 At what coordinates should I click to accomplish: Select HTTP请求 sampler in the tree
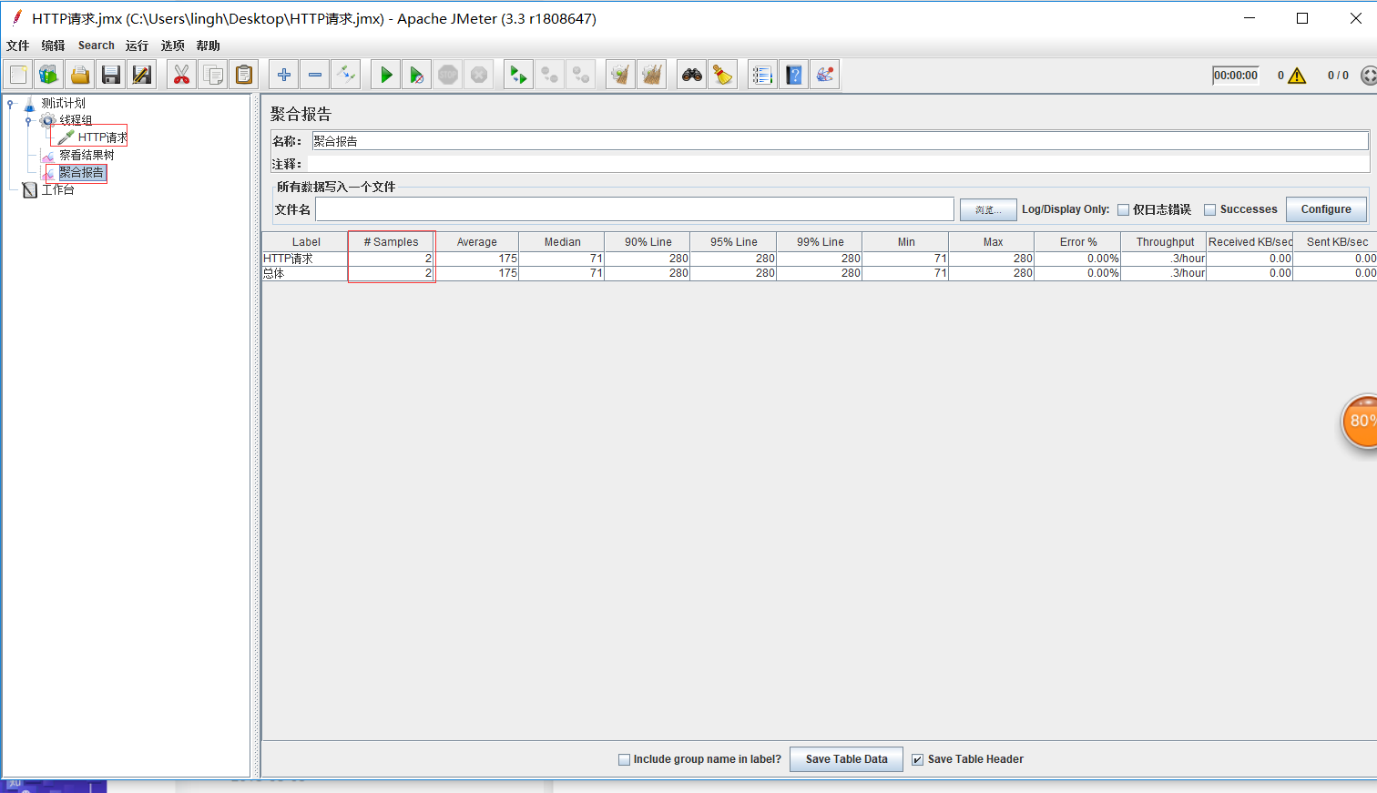click(102, 137)
